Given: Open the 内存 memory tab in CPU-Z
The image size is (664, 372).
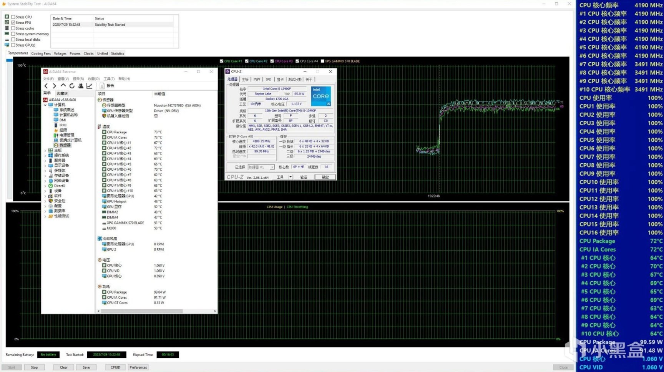Looking at the screenshot, I should (257, 80).
